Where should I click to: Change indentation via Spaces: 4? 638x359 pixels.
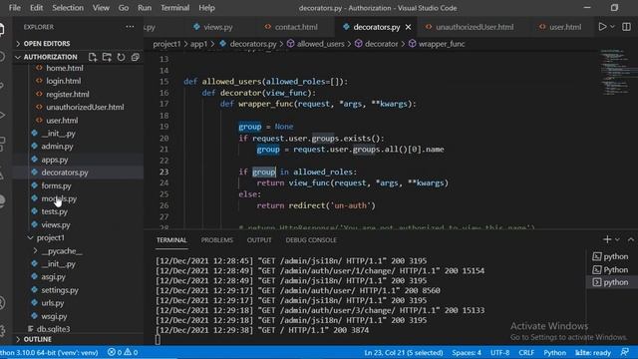[x=467, y=352]
